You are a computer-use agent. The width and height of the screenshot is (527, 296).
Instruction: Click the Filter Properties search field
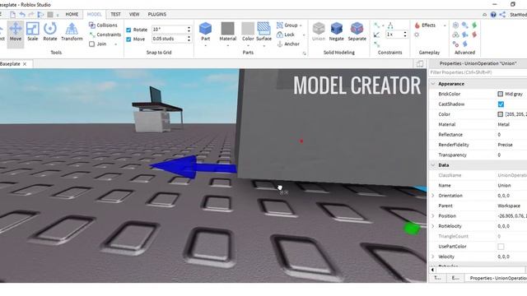coord(478,72)
